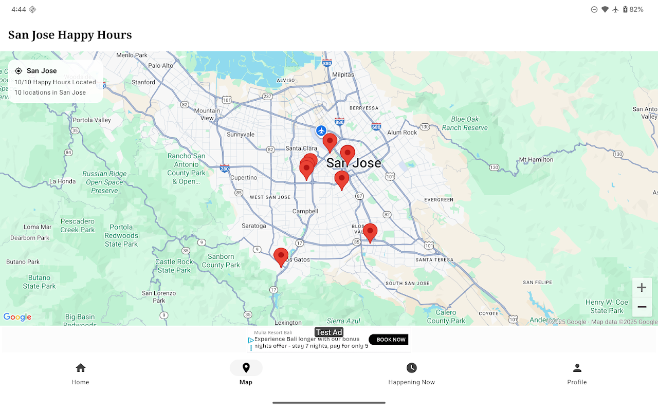Click the Saratoga map label
This screenshot has width=658, height=411.
coord(254,226)
